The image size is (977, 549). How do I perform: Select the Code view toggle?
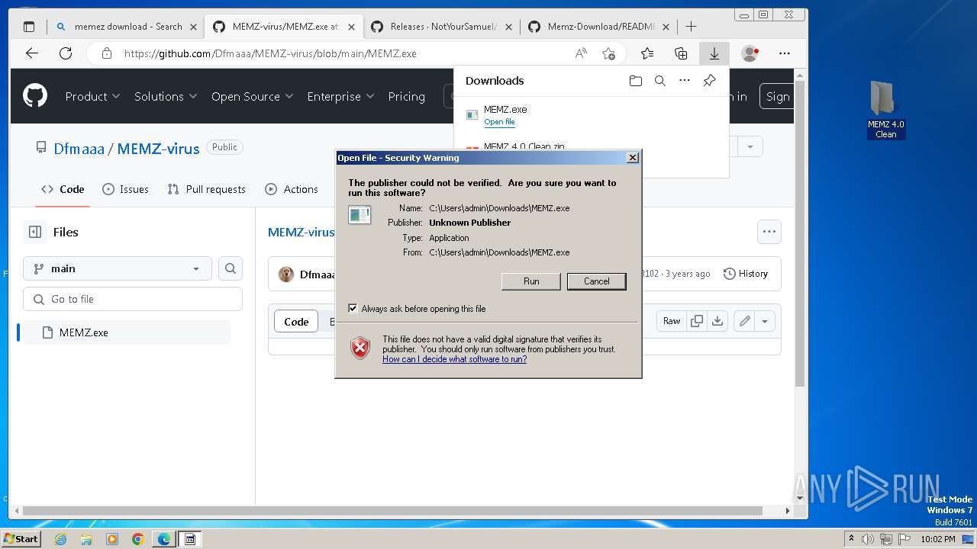[296, 322]
